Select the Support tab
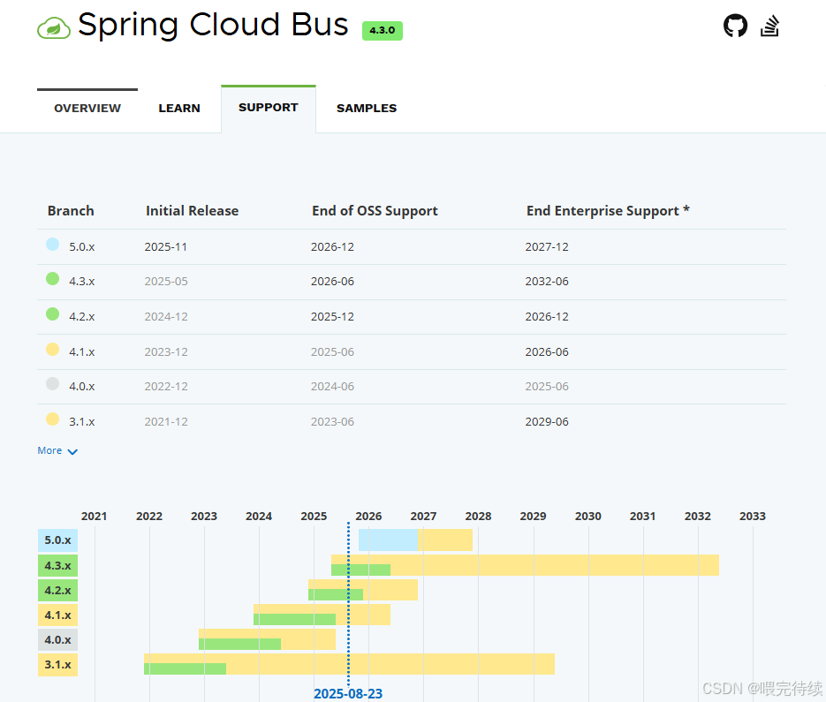The image size is (826, 702). (x=269, y=108)
